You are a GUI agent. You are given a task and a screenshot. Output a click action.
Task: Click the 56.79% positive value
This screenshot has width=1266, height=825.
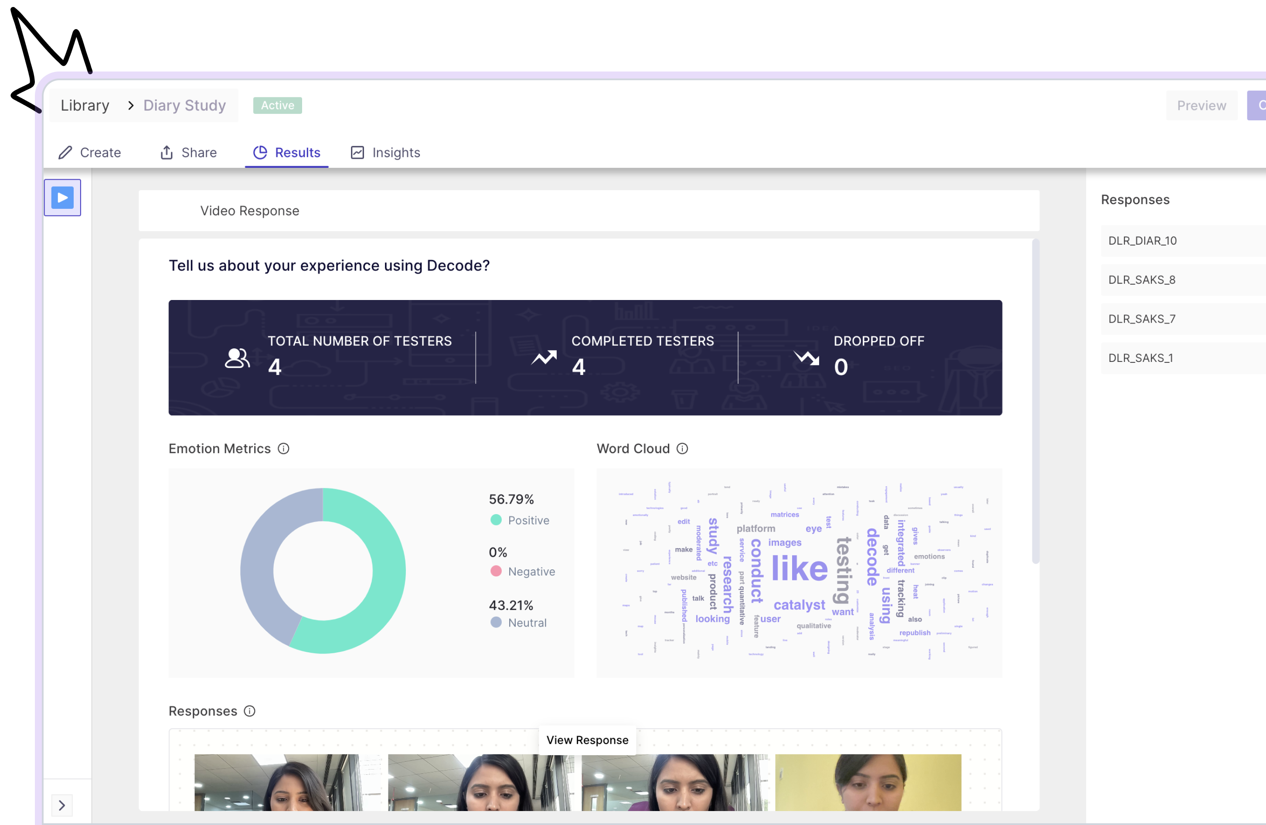coord(511,499)
